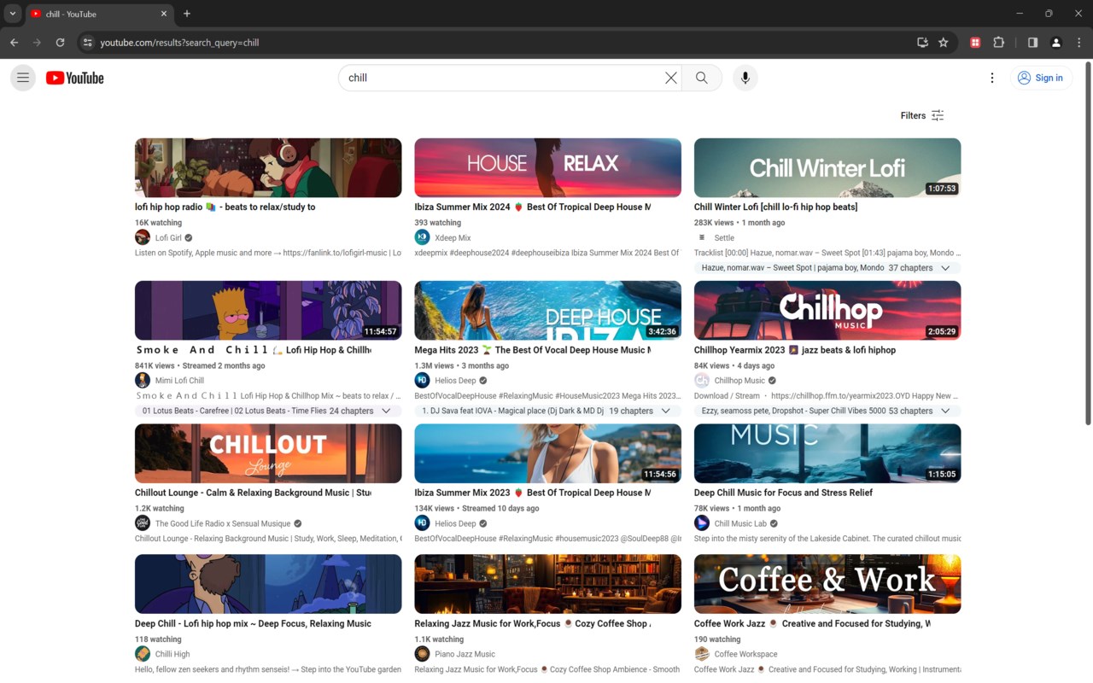Image resolution: width=1093 pixels, height=683 pixels.
Task: Expand chapters for Mega Hits 2023
Action: (666, 411)
